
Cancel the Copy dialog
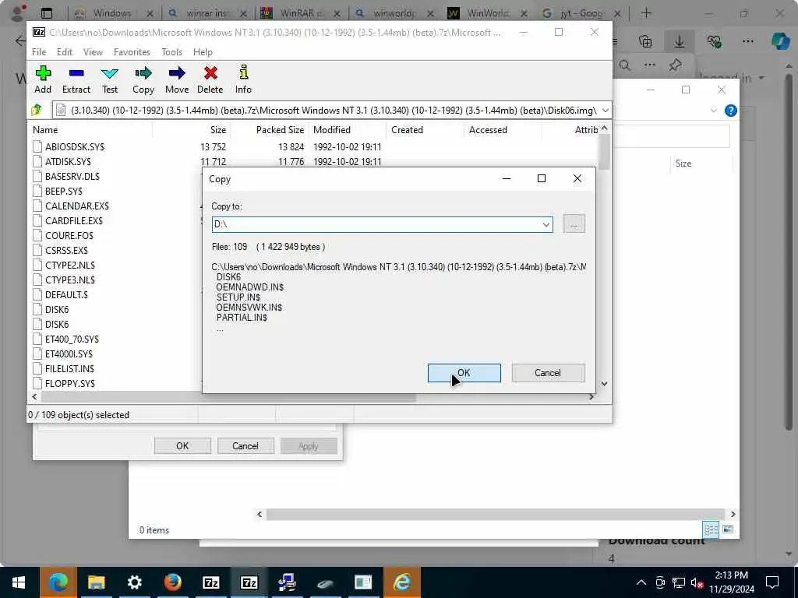[x=548, y=373]
